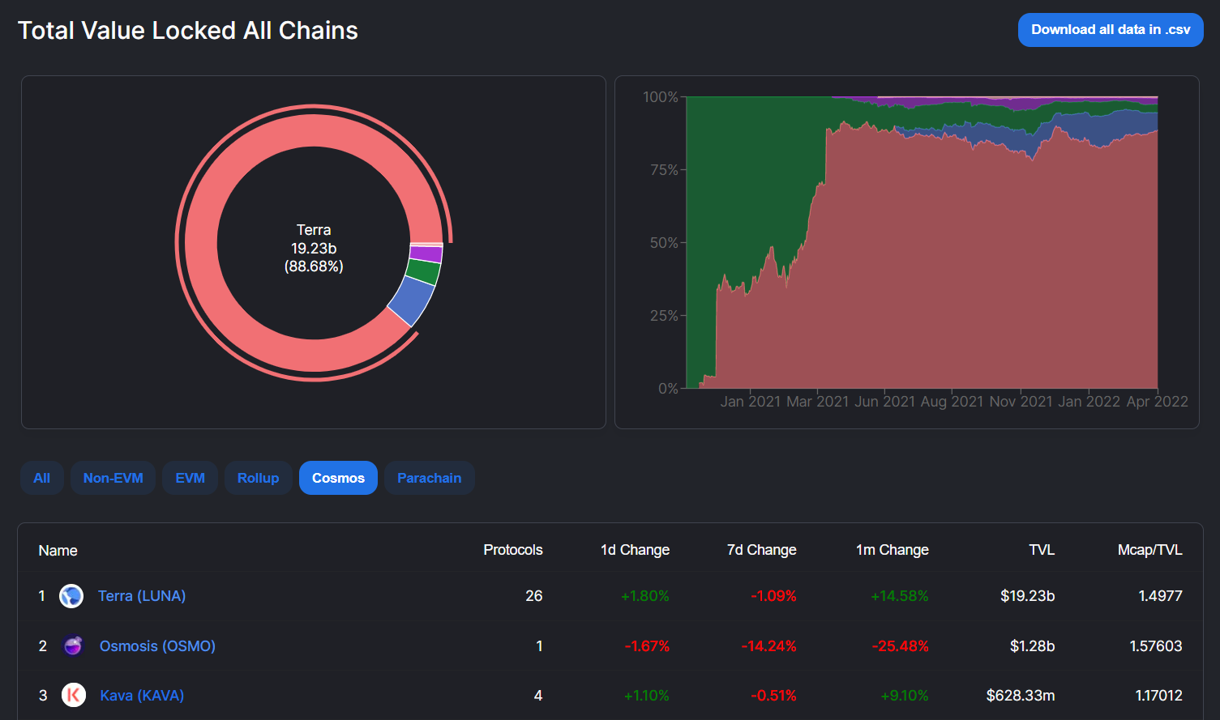
Task: Sort table by TVL column header
Action: [x=1041, y=550]
